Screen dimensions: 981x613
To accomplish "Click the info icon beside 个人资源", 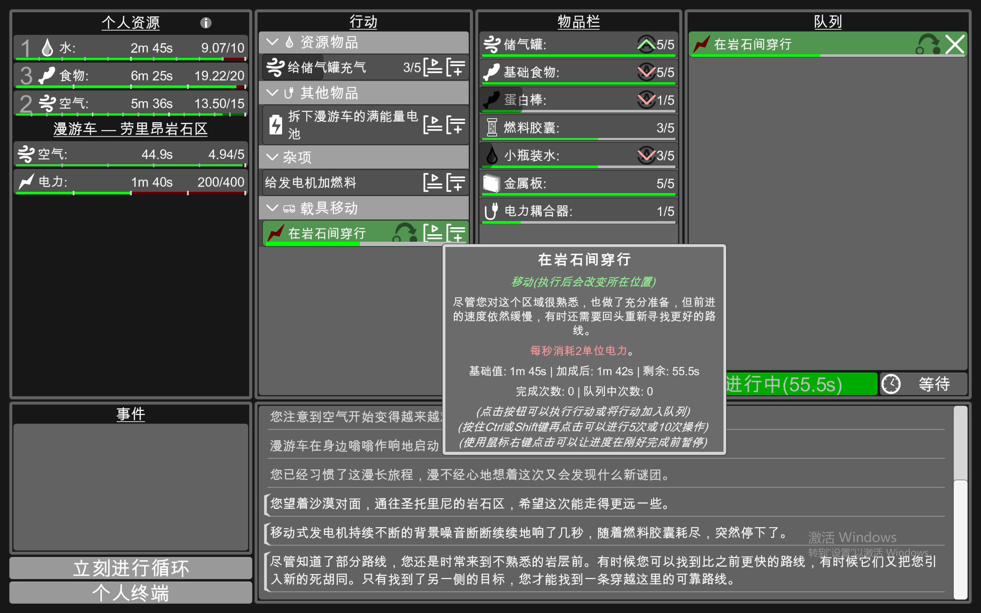I will point(206,22).
